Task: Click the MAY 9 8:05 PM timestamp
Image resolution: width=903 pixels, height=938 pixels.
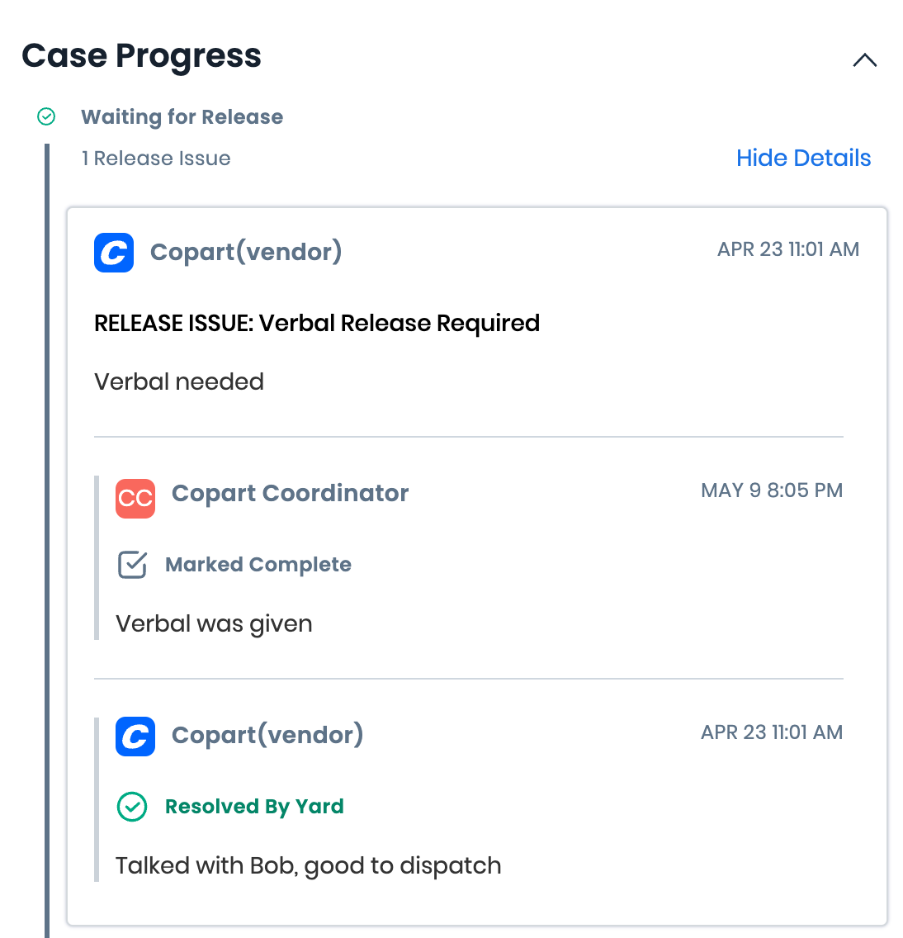Action: 771,490
